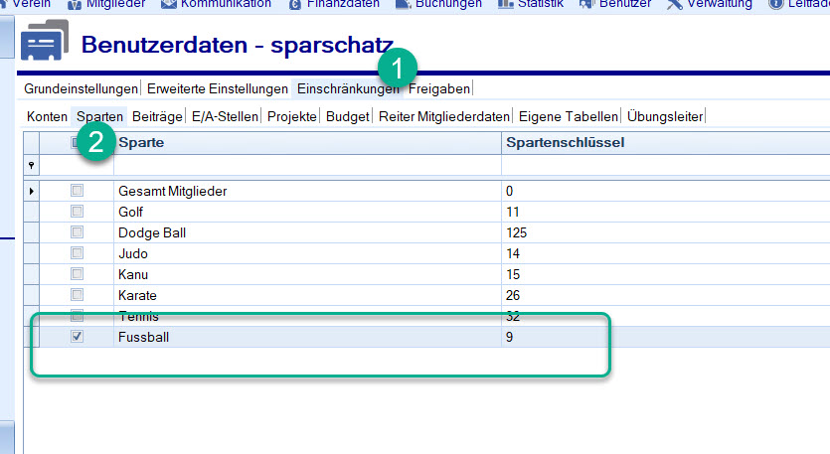Click the Statistik chart icon
Screen dimensions: 830x454
(506, 4)
